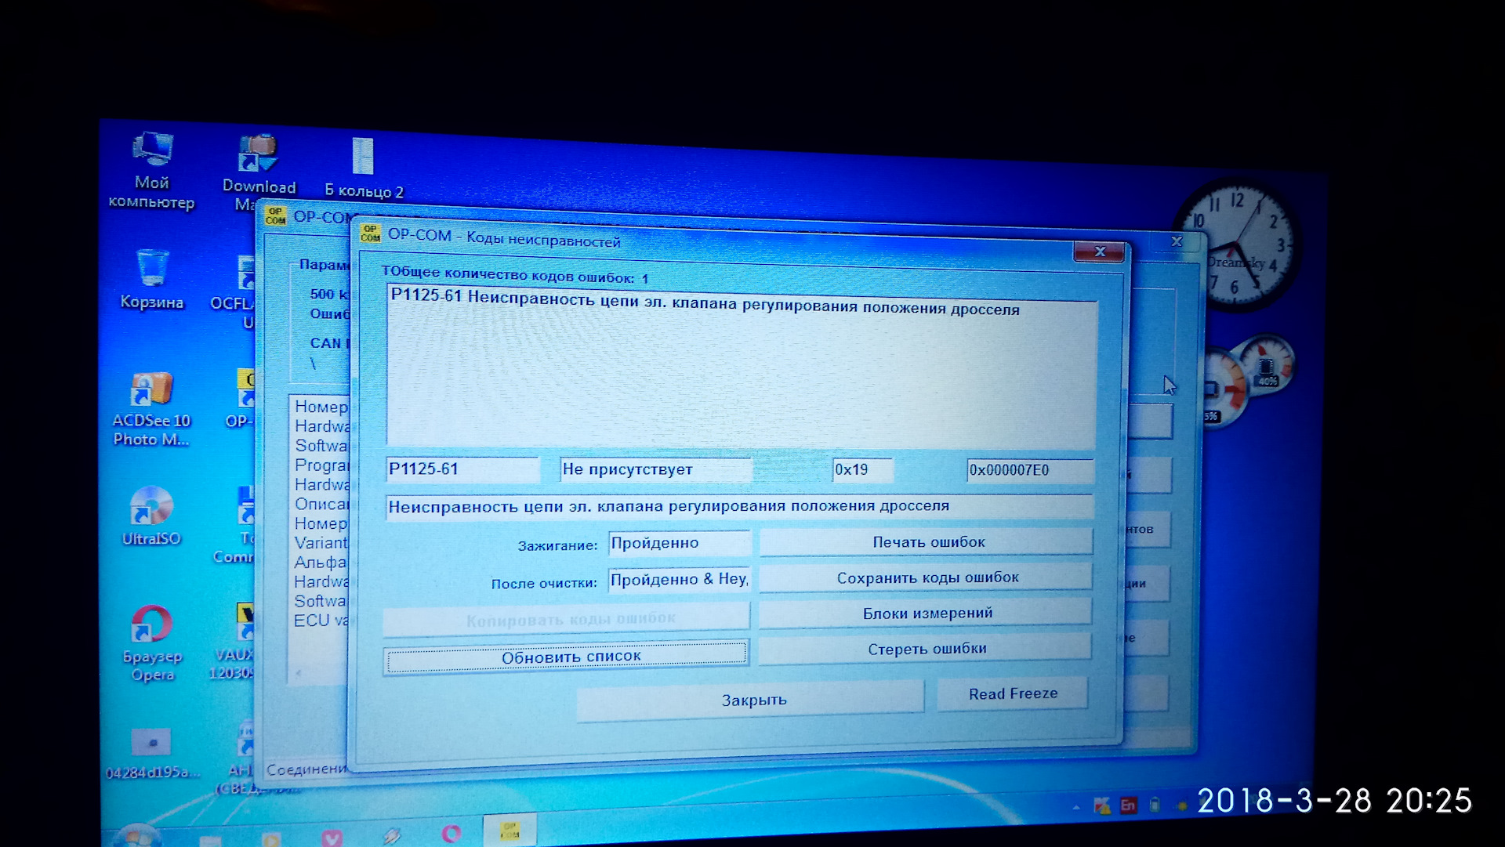The width and height of the screenshot is (1505, 847).
Task: Open Блоки измерений
Action: tap(927, 614)
